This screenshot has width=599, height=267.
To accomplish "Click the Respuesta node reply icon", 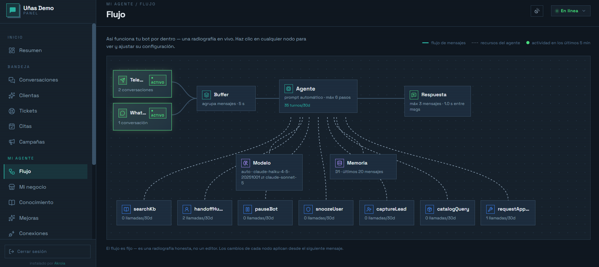I will pyautogui.click(x=414, y=95).
